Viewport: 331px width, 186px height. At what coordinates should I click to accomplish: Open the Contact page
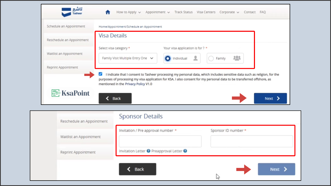[250, 12]
